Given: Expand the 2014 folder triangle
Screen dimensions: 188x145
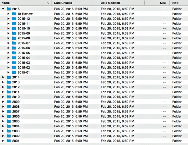Looking at the screenshot, I should (x=3, y=77).
